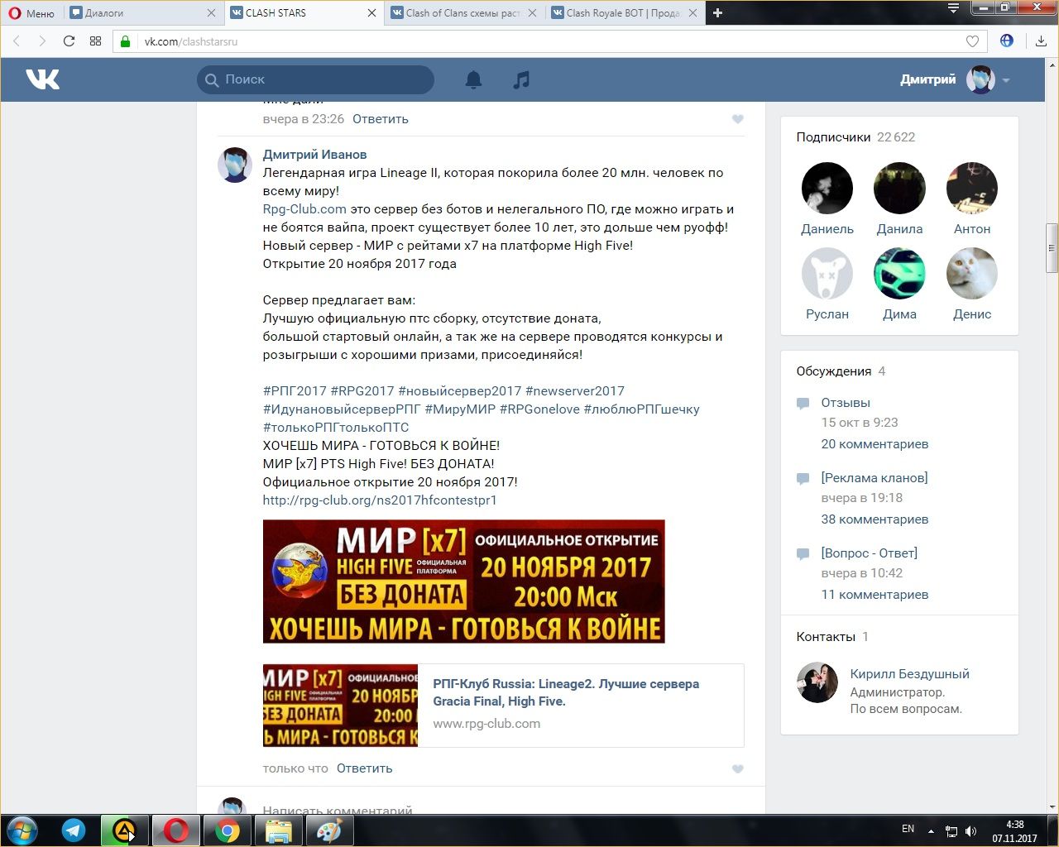This screenshot has width=1059, height=847.
Task: Open the VK logo home page
Action: pyautogui.click(x=42, y=79)
